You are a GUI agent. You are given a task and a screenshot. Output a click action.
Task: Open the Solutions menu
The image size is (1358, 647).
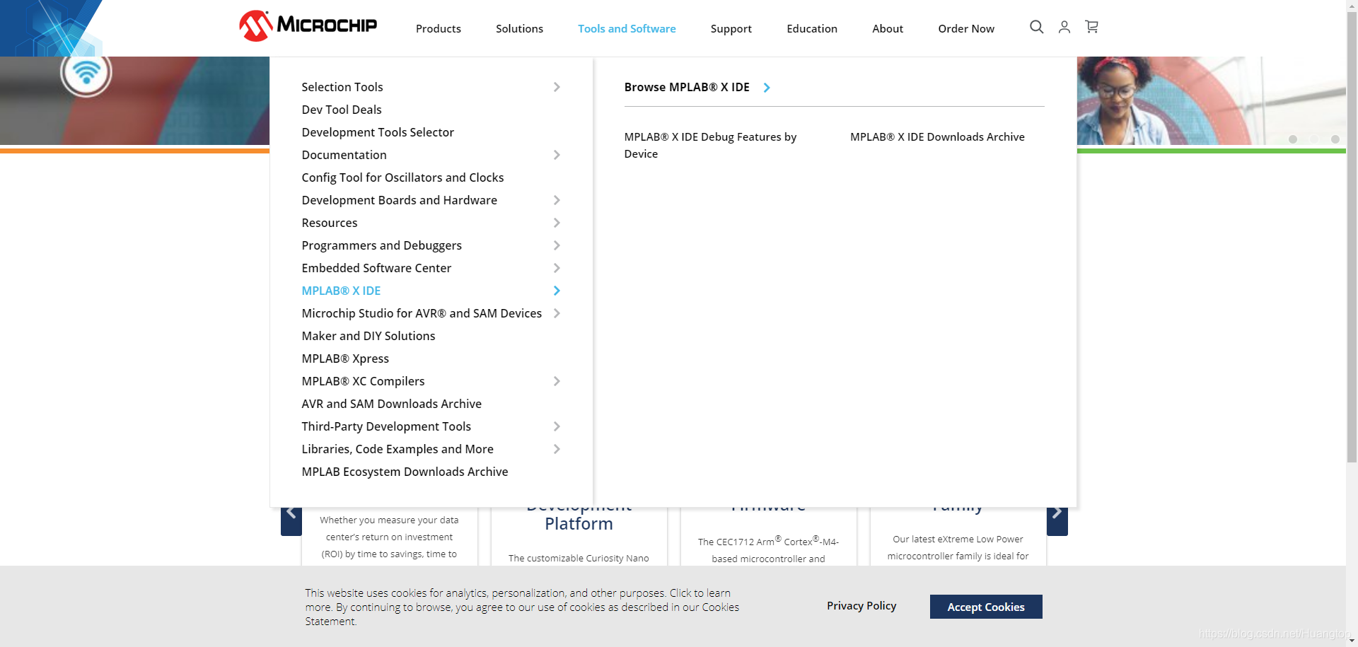click(x=519, y=28)
